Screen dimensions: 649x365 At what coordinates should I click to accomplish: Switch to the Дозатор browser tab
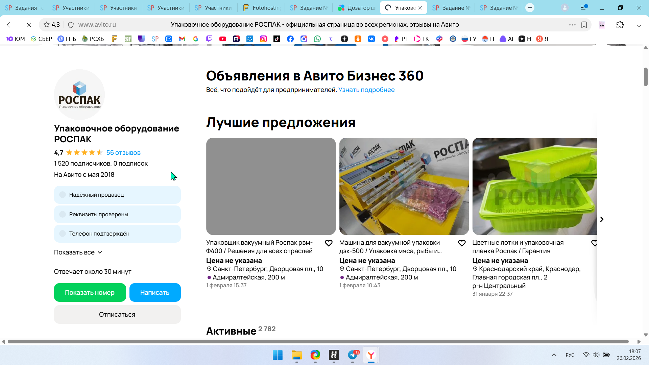357,8
